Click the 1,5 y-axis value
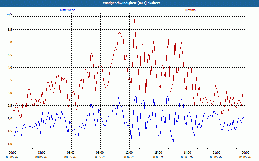This screenshot has height=161, width=259. [x=10, y=131]
